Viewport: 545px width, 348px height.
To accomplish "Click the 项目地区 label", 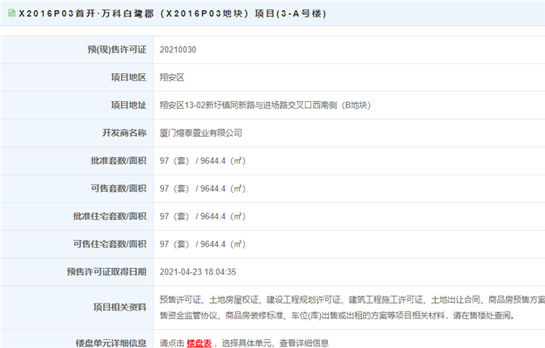I will tap(128, 78).
